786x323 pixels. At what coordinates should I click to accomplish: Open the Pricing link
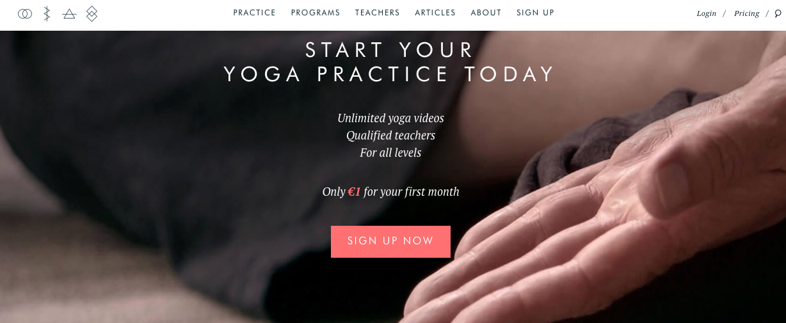click(747, 13)
